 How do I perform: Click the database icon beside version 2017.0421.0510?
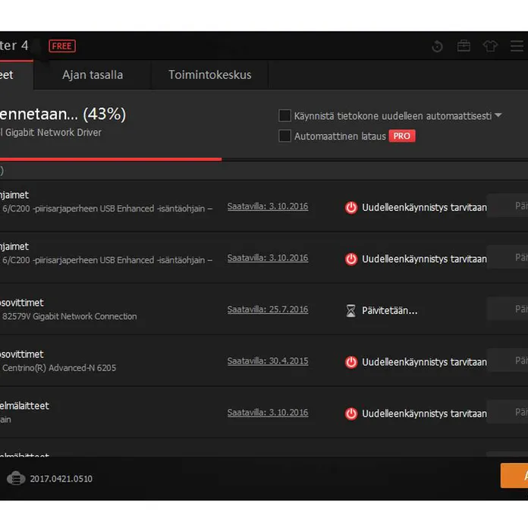click(16, 479)
